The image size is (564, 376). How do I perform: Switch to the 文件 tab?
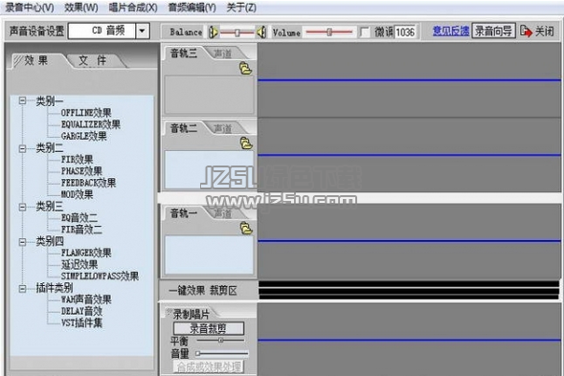tap(94, 60)
